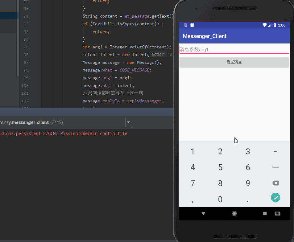
Task: Tap the Android back navigation triangle
Action: point(203,213)
